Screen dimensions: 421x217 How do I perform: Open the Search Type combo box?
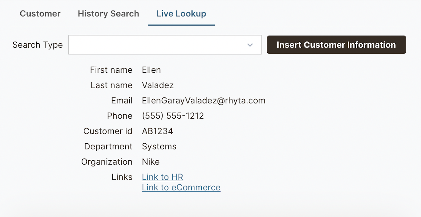(x=158, y=45)
